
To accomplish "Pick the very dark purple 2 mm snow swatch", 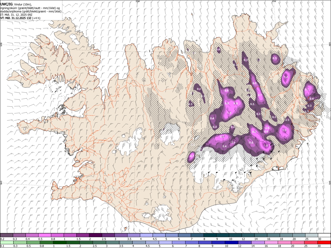I will click(x=95, y=235).
